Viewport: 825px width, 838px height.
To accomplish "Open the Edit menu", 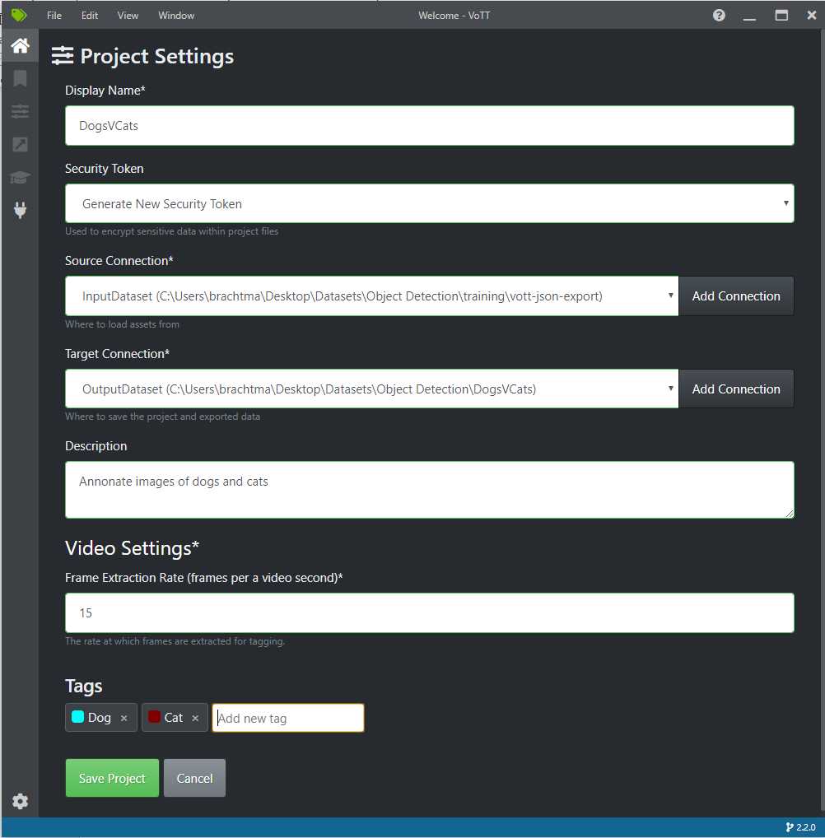I will pyautogui.click(x=89, y=16).
